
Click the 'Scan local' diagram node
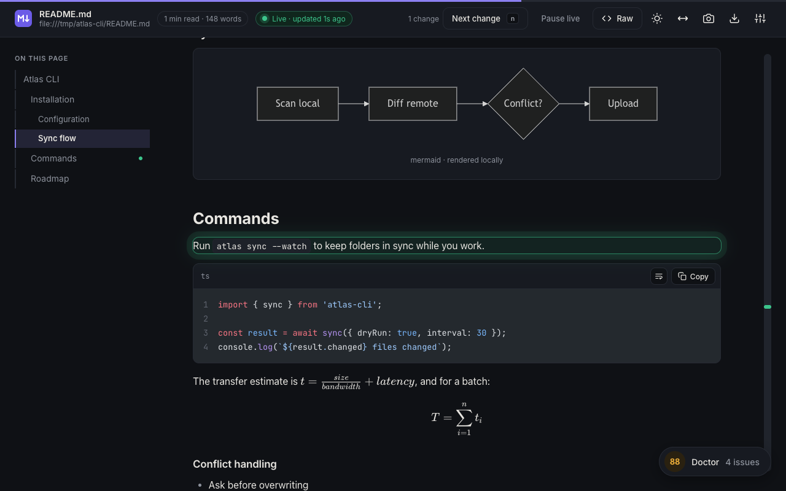pos(298,104)
